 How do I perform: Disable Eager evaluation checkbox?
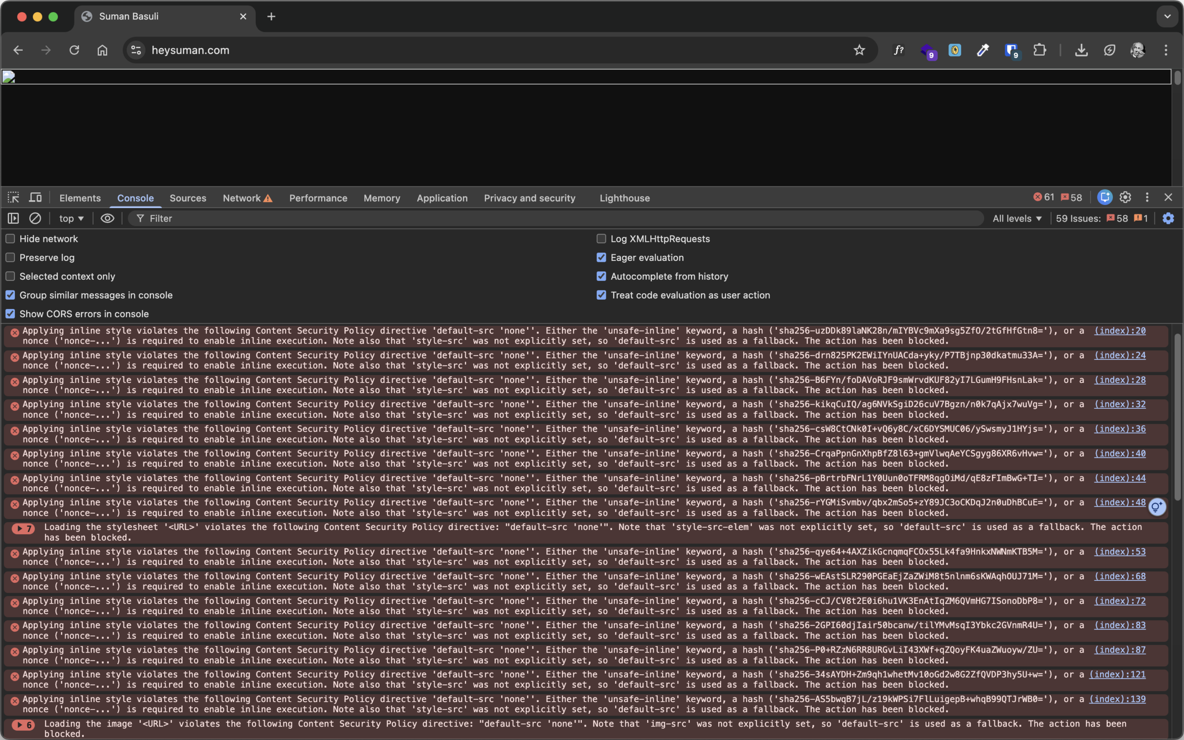click(x=601, y=258)
